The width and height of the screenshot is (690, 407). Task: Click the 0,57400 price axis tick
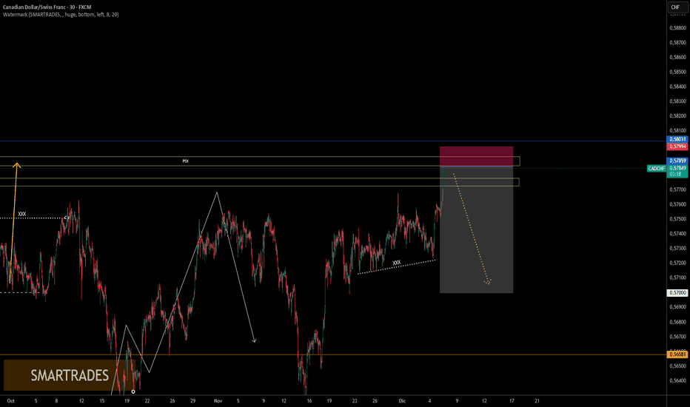(677, 234)
